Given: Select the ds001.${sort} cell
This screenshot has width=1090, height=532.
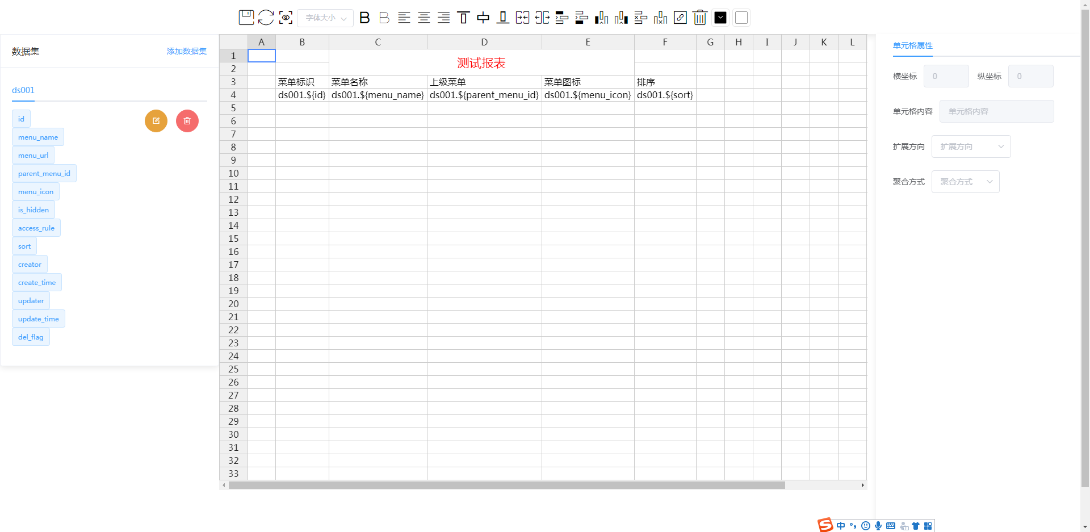Looking at the screenshot, I should [x=665, y=95].
